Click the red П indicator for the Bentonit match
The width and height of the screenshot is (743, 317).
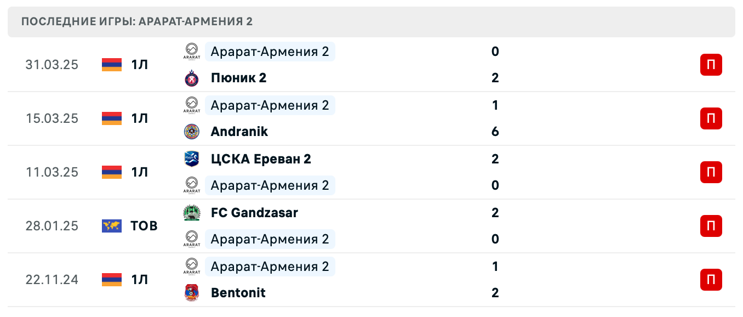711,279
